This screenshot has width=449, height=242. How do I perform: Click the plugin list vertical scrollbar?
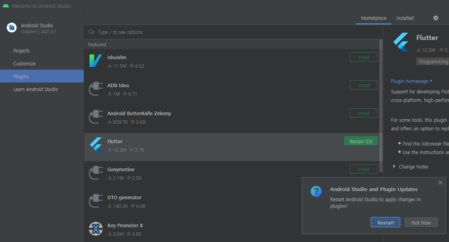(x=381, y=106)
